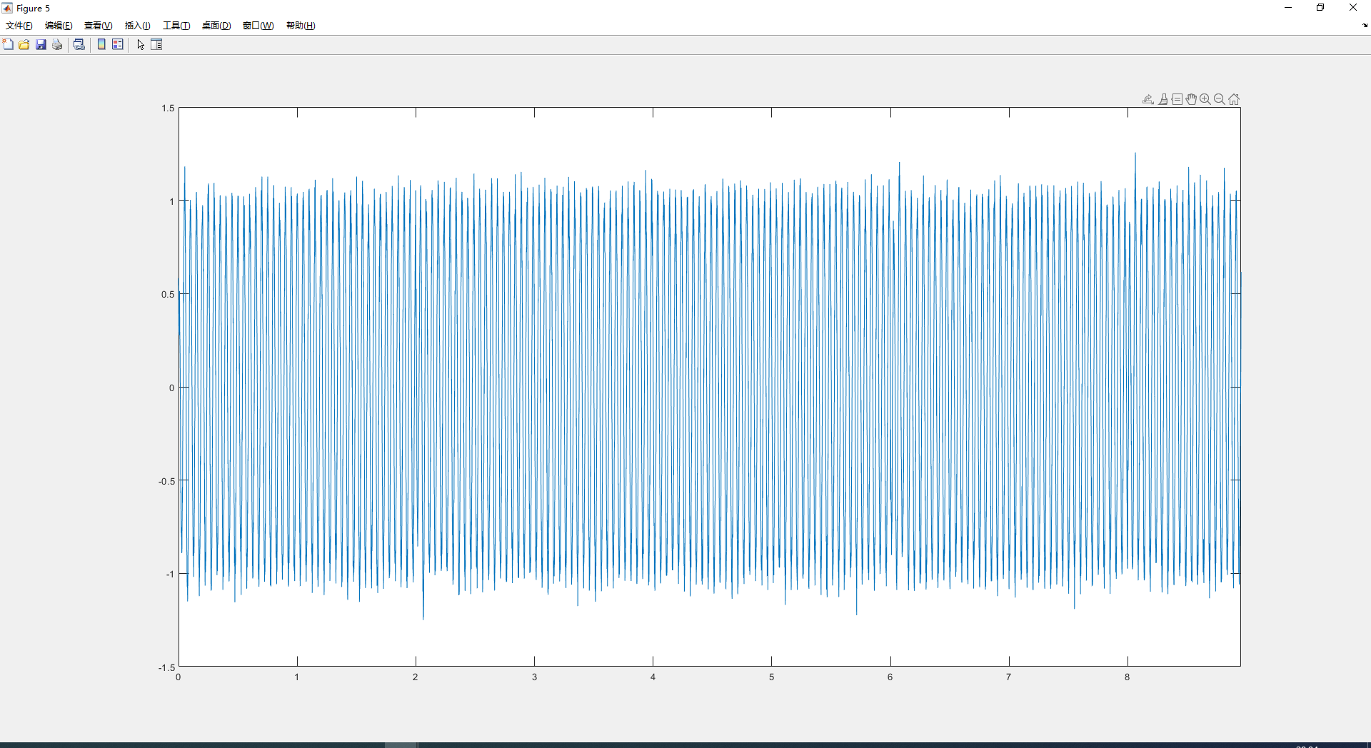Open file via folder icon
Screen dimensions: 1371x748
(x=24, y=44)
